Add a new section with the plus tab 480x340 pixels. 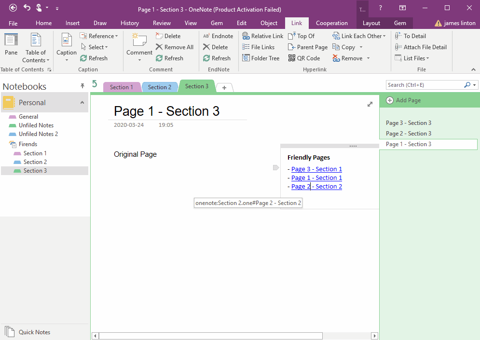click(x=224, y=88)
